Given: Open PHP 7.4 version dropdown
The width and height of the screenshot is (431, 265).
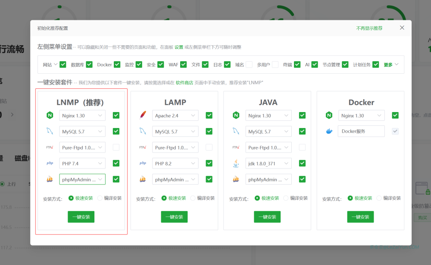Looking at the screenshot, I should (x=82, y=164).
